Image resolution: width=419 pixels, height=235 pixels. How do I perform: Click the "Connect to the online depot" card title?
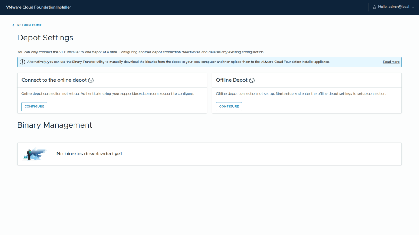[x=54, y=80]
